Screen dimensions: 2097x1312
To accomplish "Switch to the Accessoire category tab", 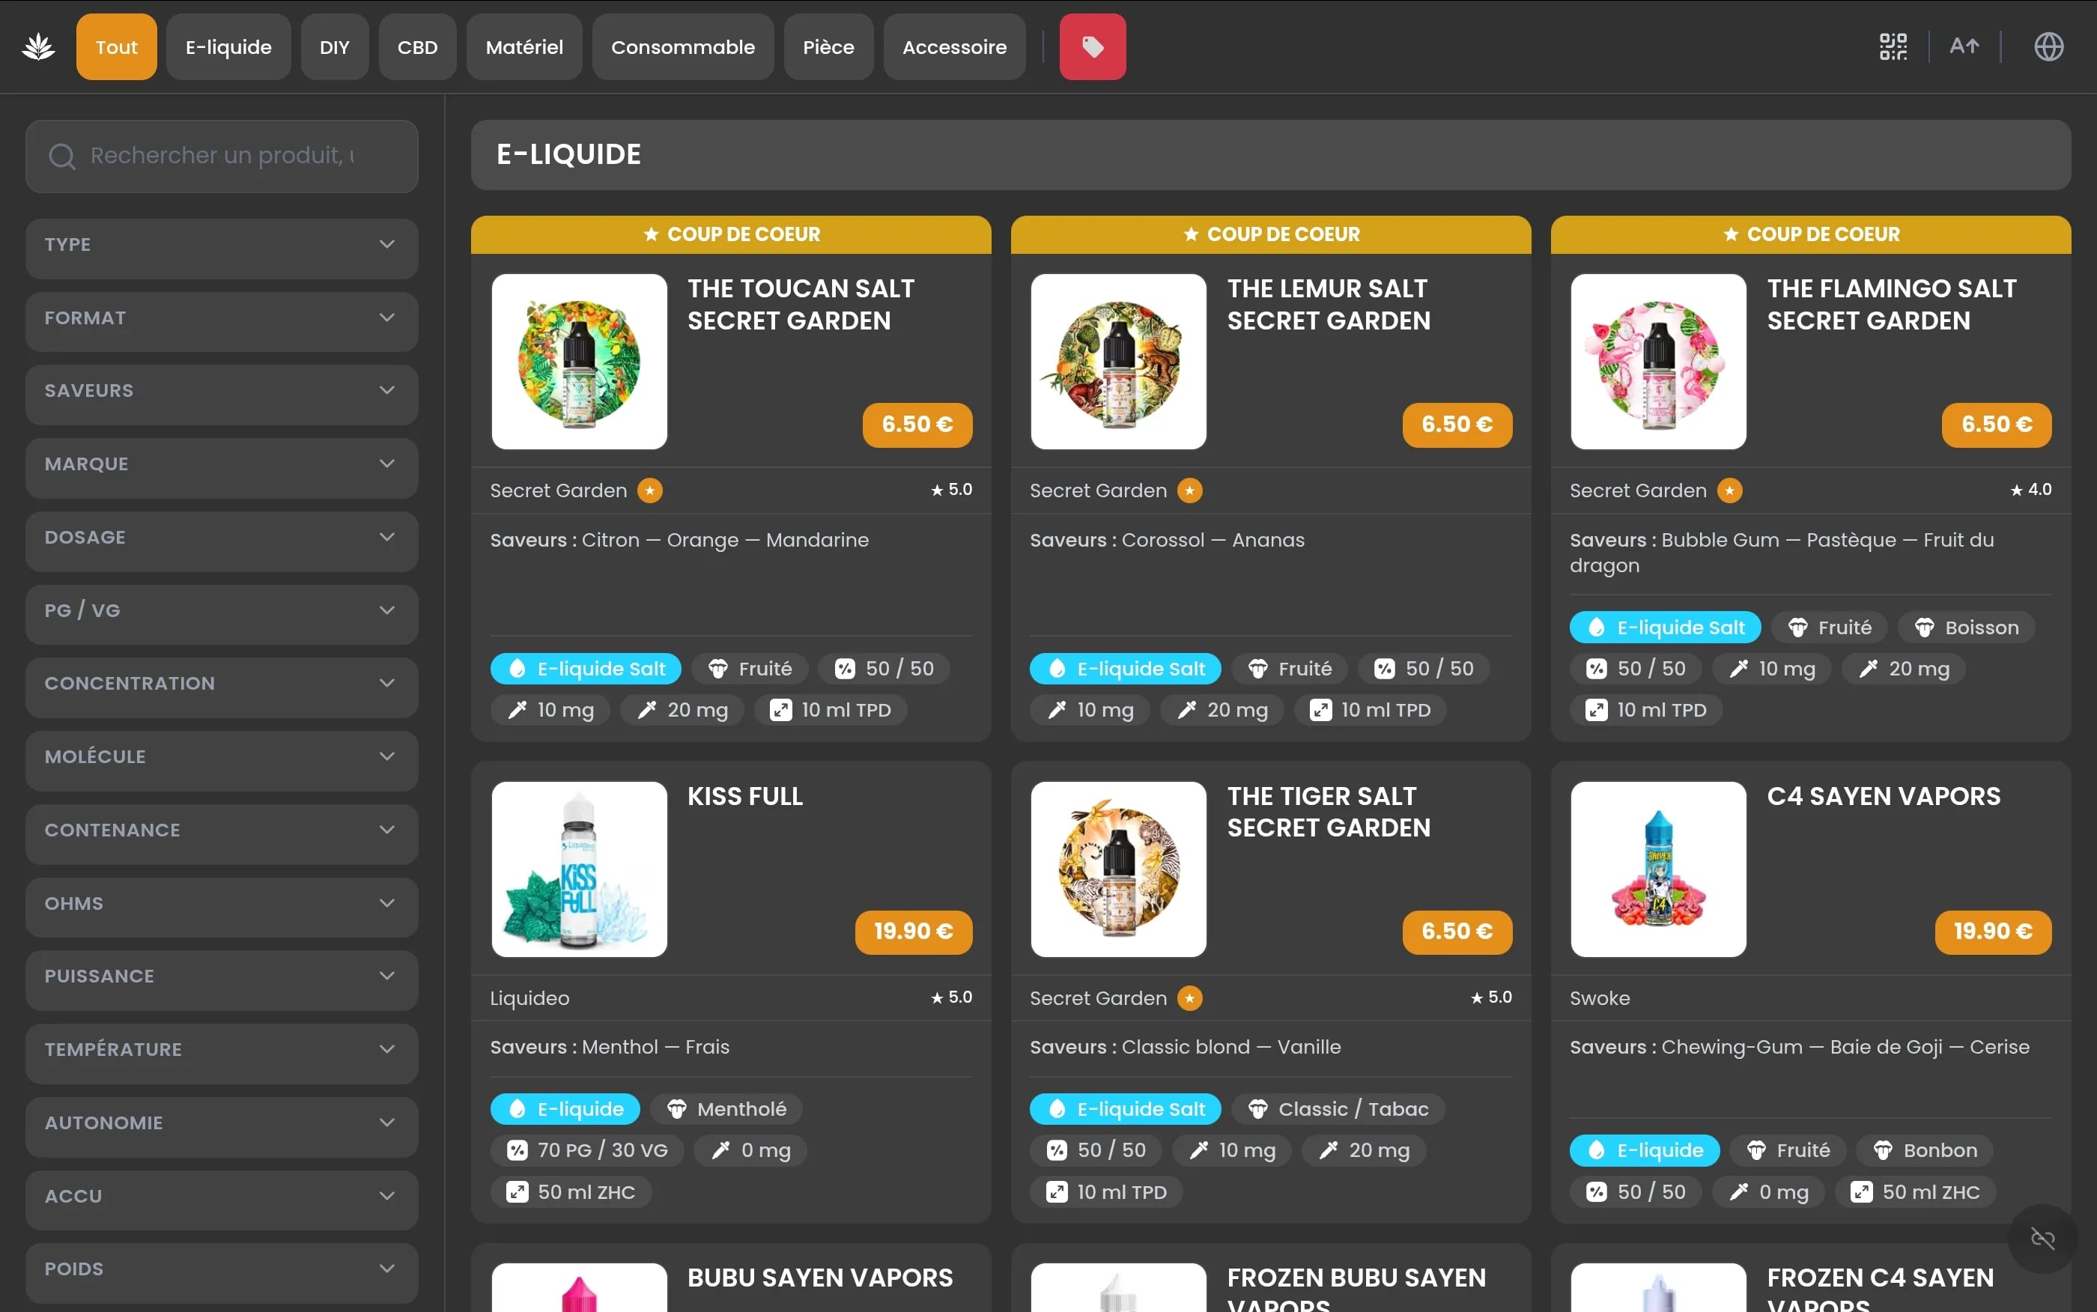I will coord(954,47).
